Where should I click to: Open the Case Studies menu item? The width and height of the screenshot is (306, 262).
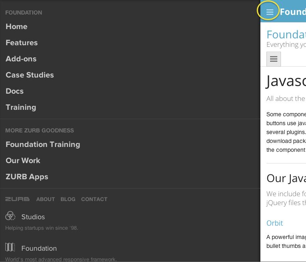pos(29,75)
